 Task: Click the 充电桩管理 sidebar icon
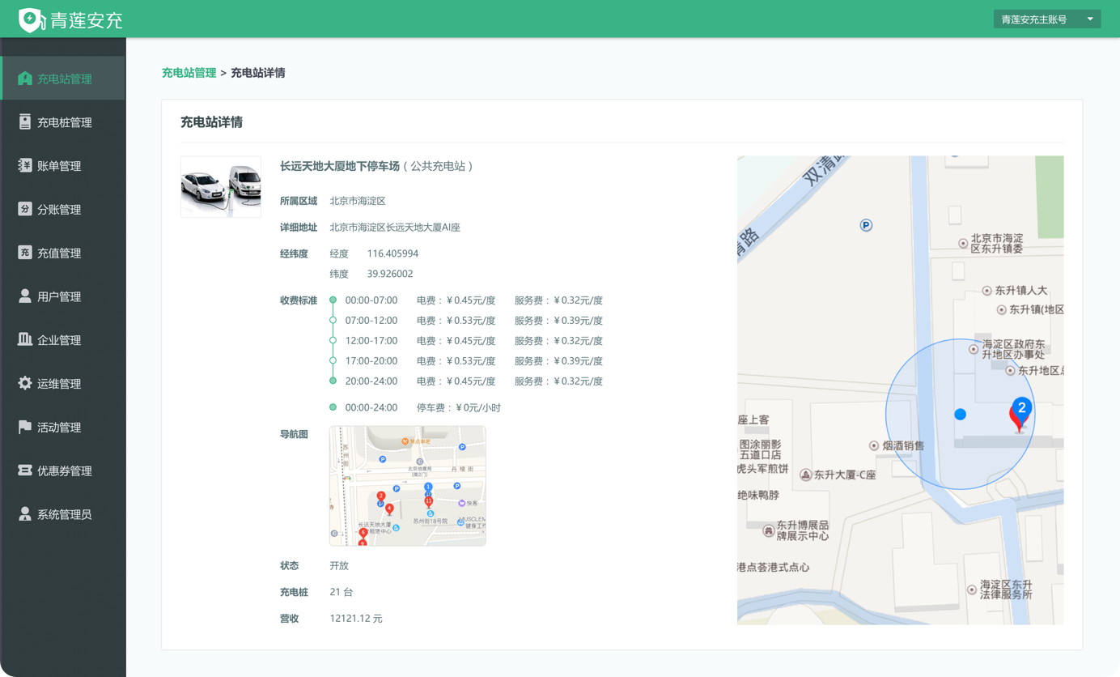tap(25, 122)
